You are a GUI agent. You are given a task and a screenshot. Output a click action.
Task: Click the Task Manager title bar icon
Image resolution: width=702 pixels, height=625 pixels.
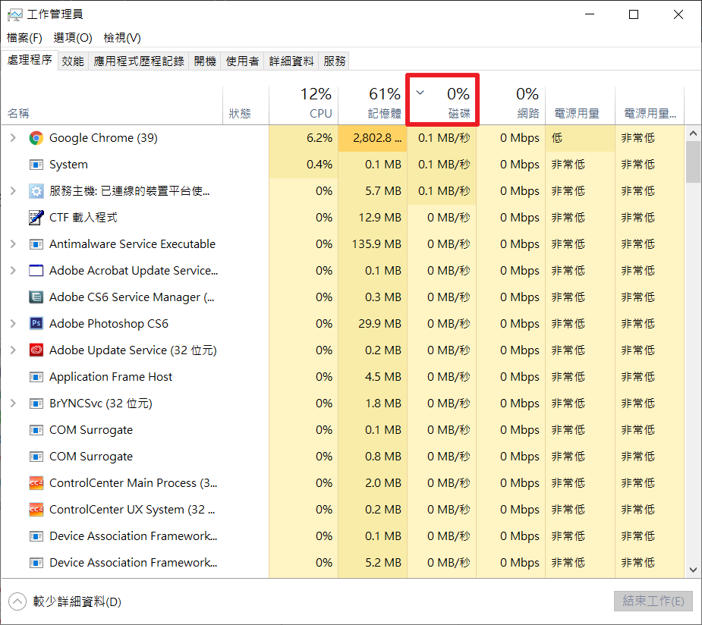pyautogui.click(x=14, y=14)
